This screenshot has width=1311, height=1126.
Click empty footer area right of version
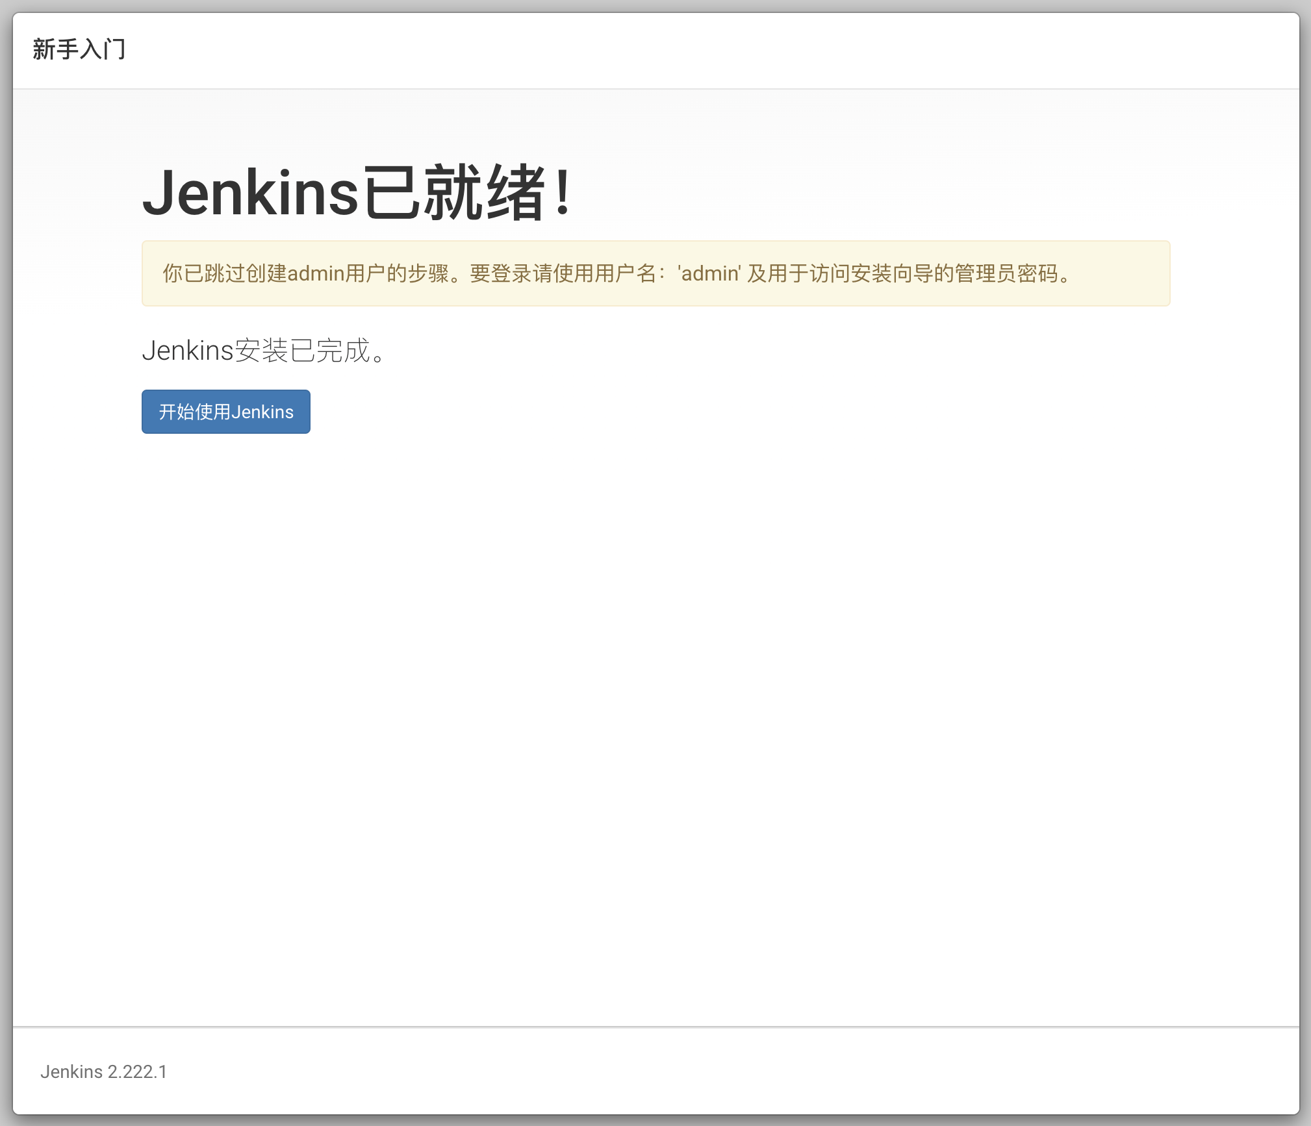715,1071
